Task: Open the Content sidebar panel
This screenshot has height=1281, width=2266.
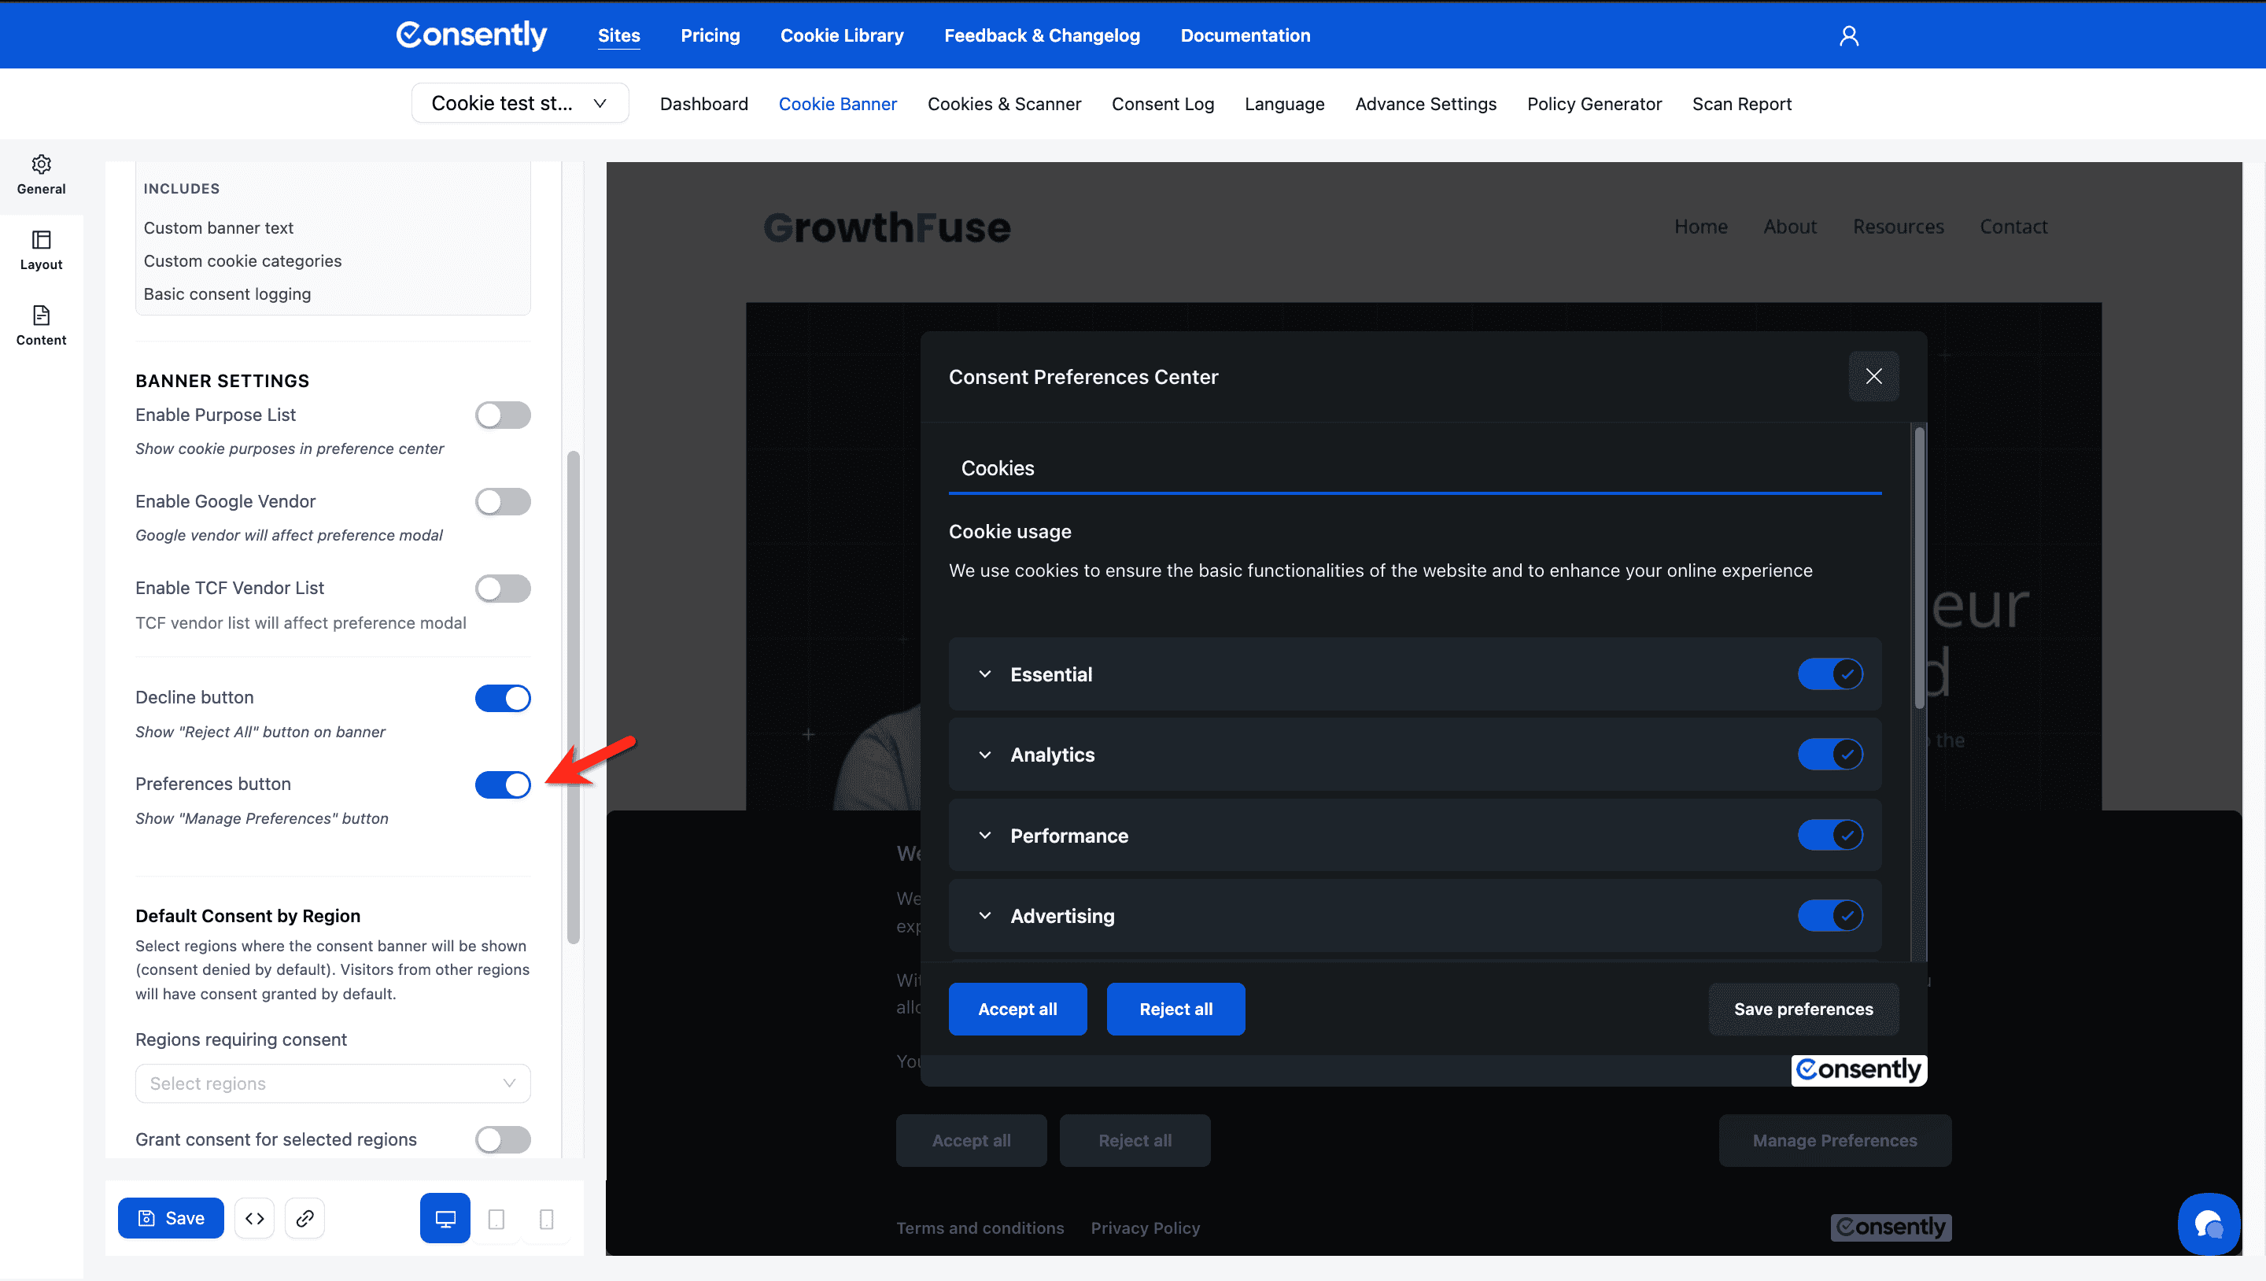Action: [40, 326]
